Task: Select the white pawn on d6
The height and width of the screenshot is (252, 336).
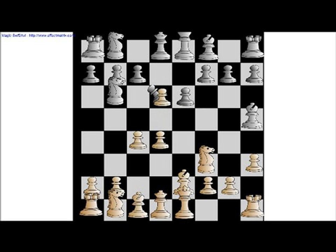Action: tap(163, 97)
